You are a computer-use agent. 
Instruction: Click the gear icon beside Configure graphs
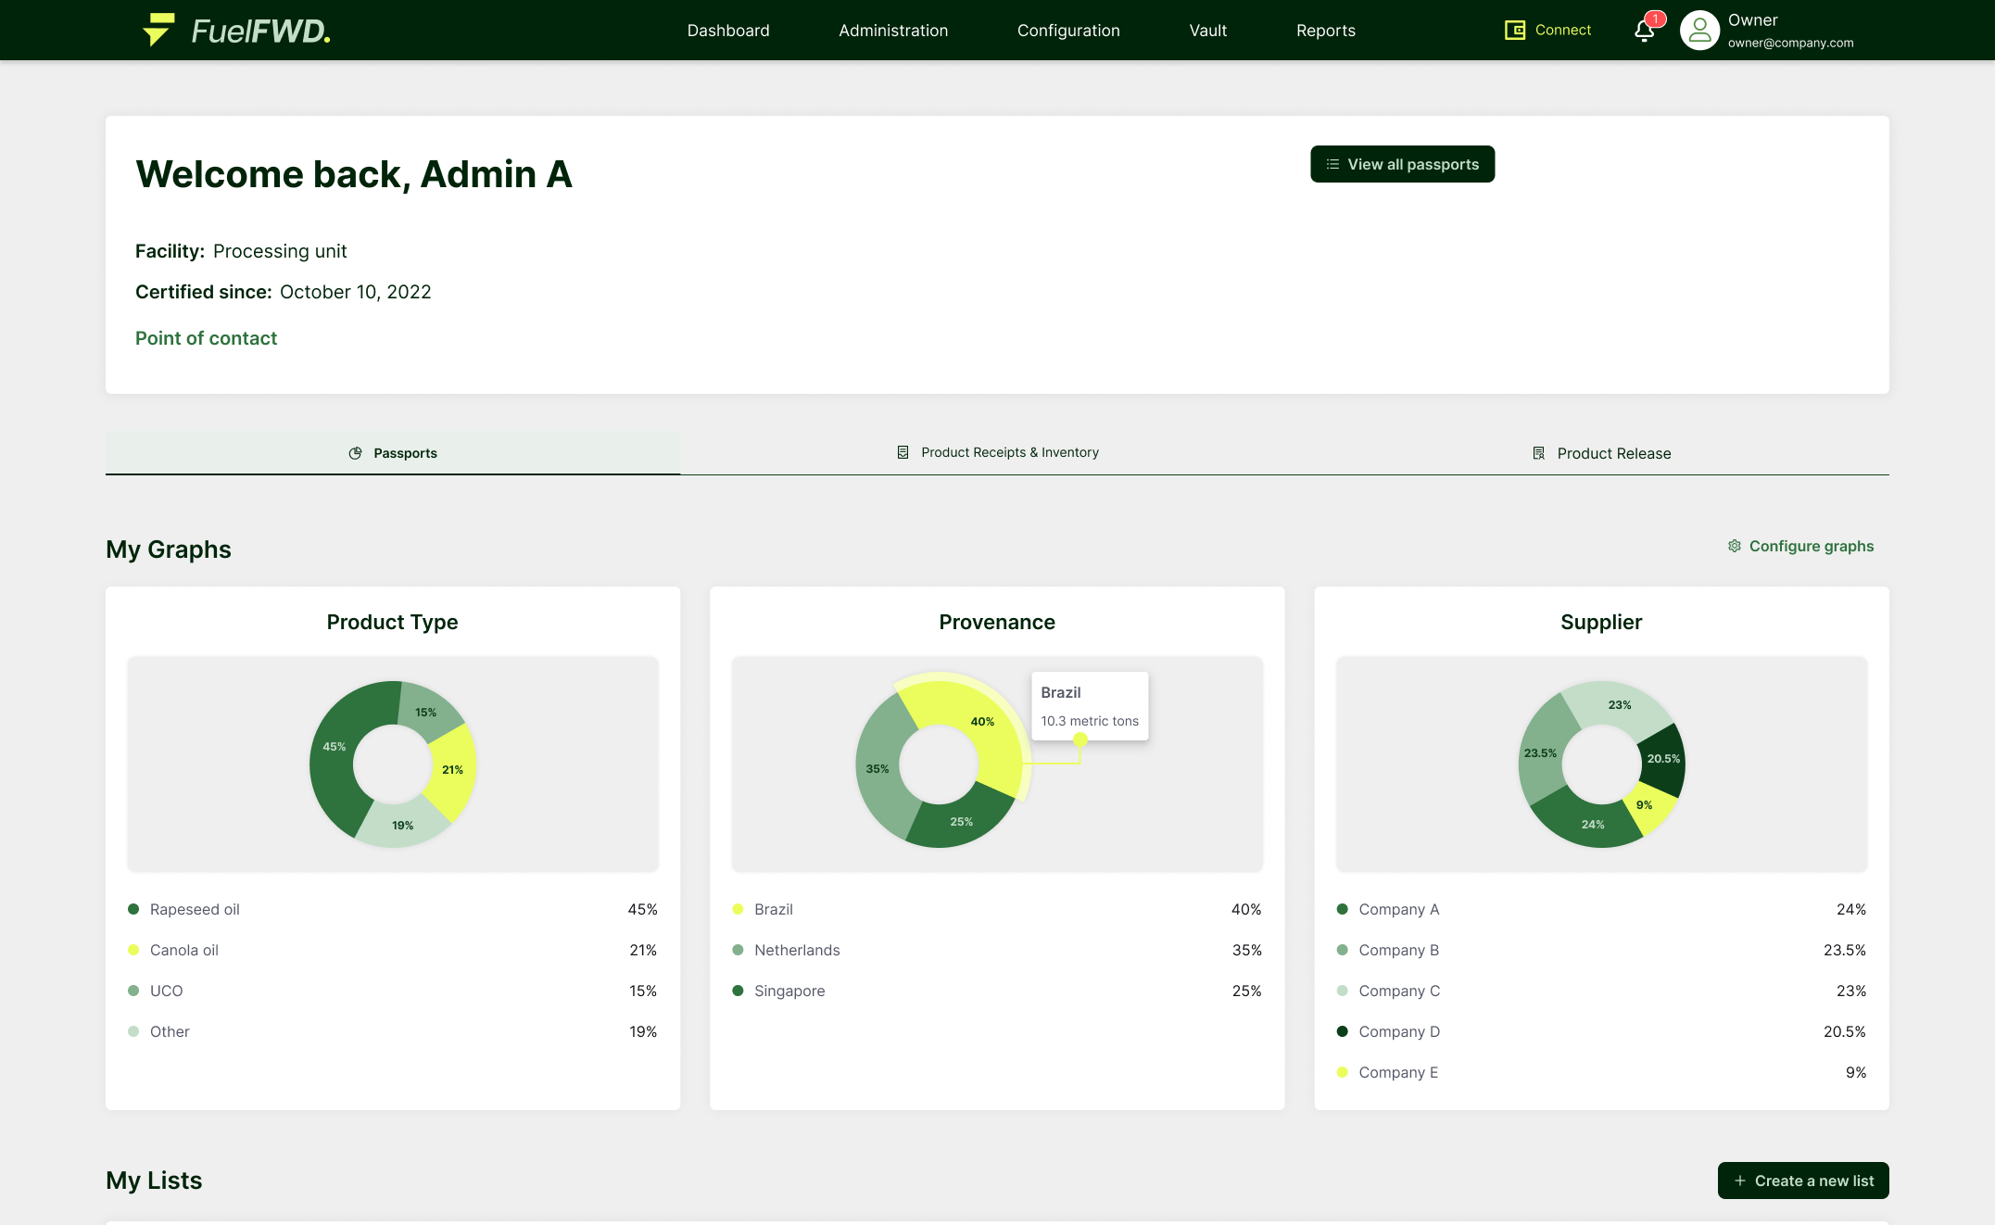click(x=1734, y=547)
